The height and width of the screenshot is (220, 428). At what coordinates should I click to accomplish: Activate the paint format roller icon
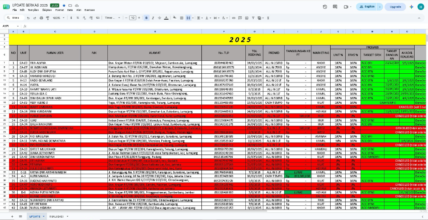[x=48, y=18]
